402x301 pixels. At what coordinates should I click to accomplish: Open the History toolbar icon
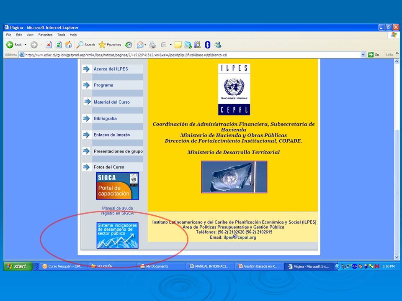(x=129, y=45)
